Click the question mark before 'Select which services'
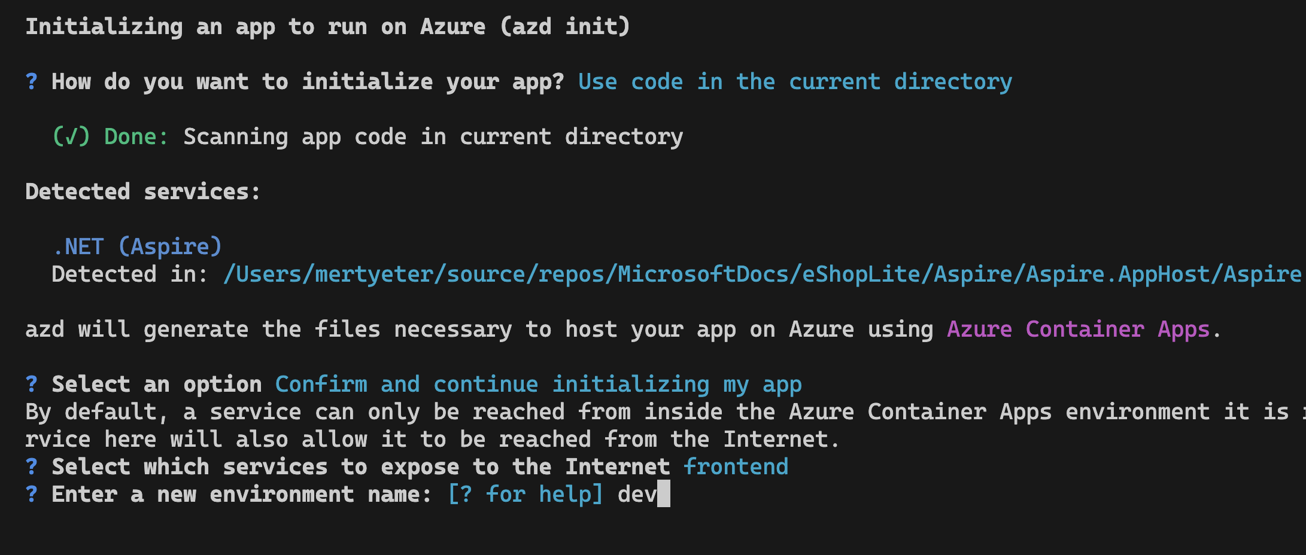The width and height of the screenshot is (1306, 555). click(x=32, y=466)
